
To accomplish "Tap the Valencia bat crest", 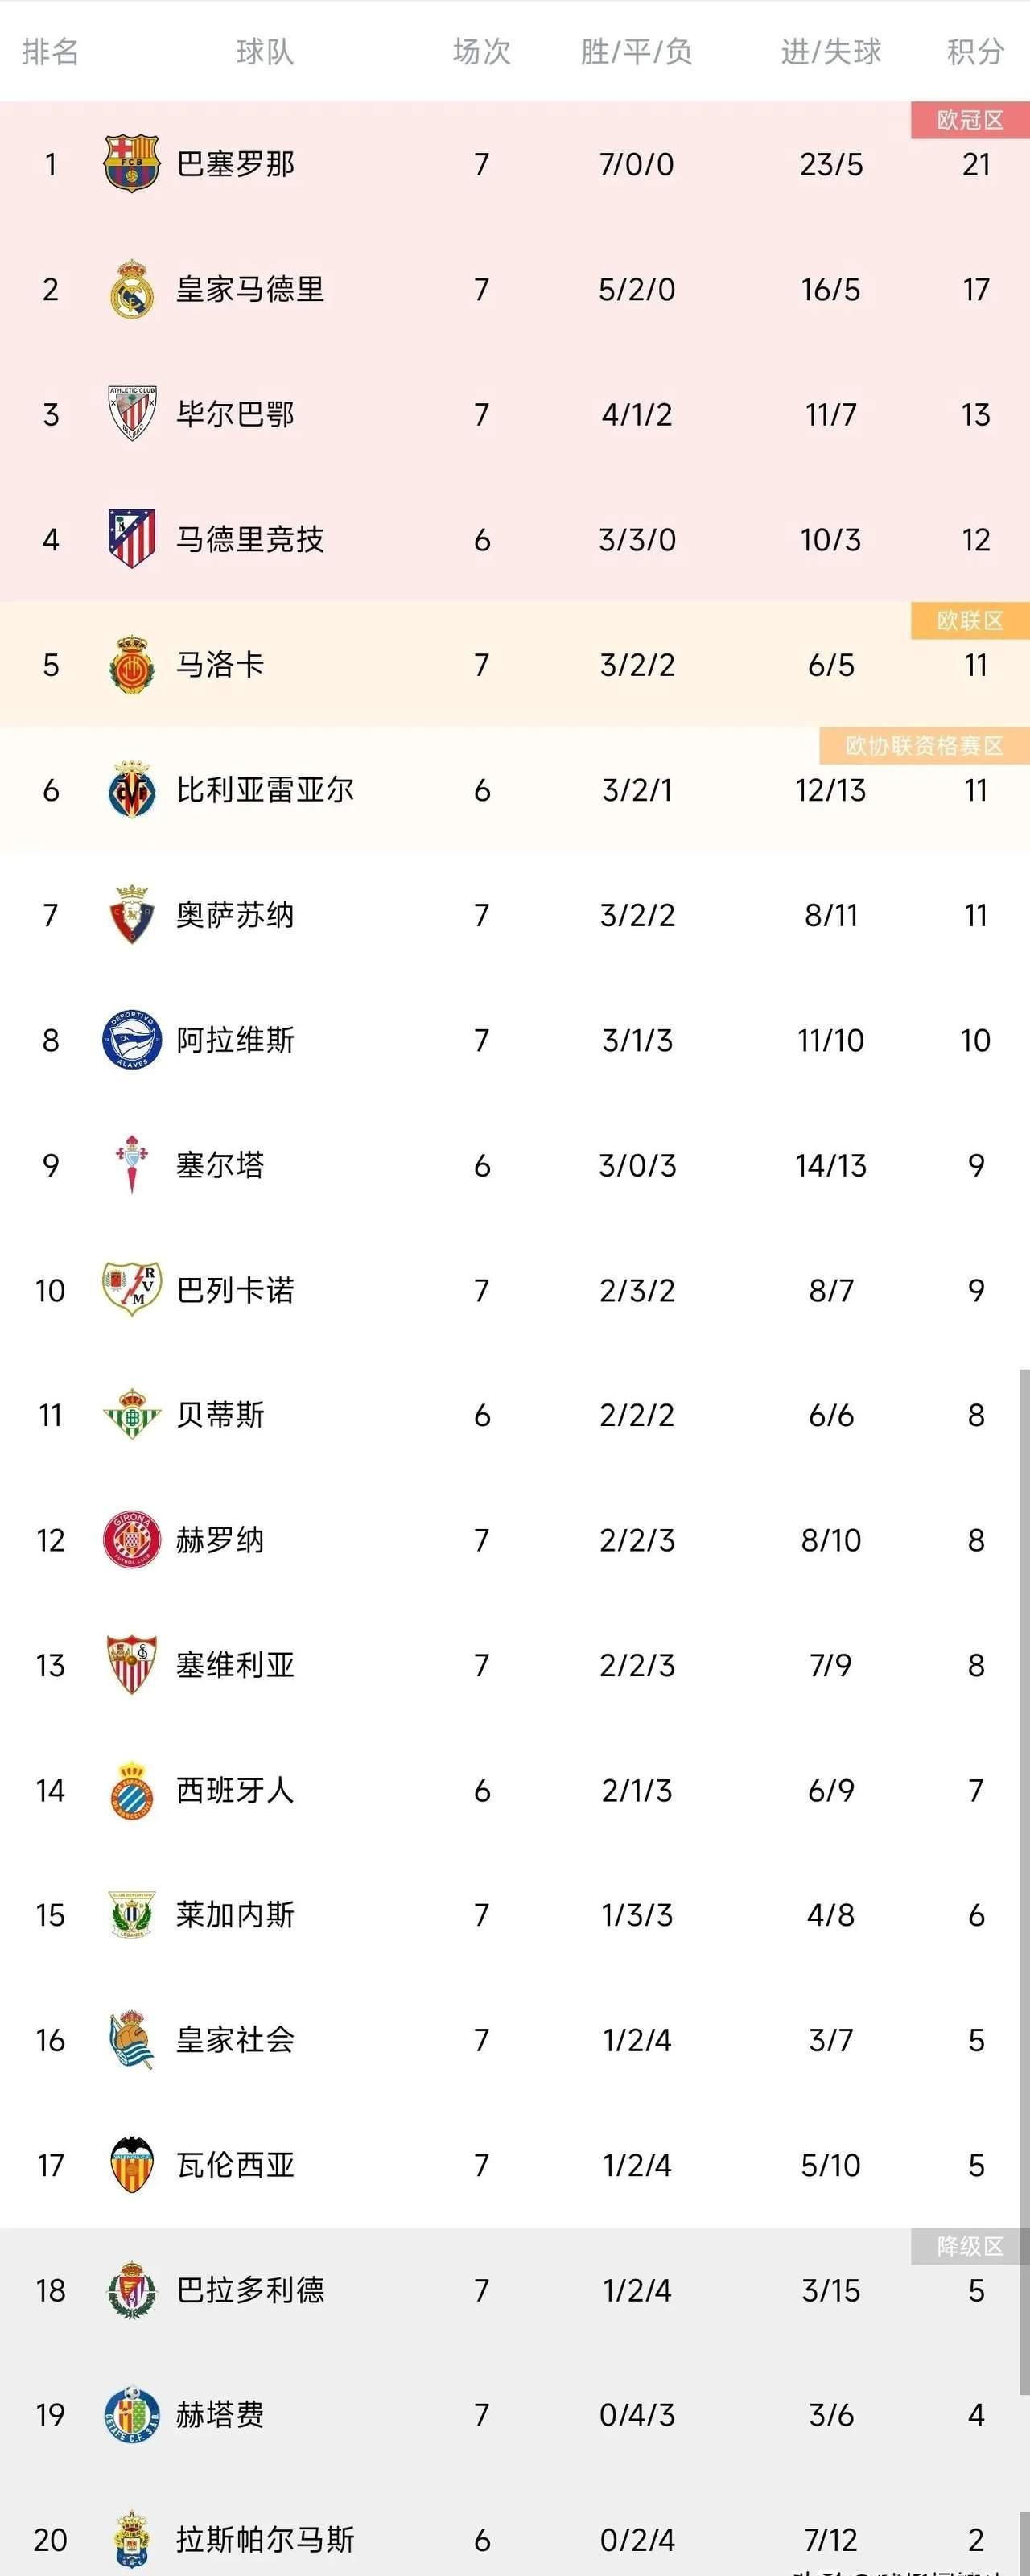I will coord(132,2165).
